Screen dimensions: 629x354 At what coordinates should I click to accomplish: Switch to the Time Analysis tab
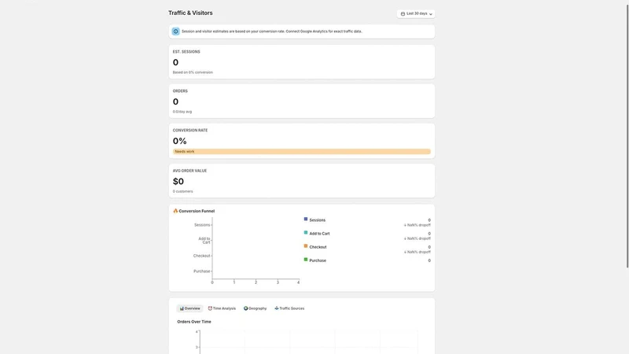point(222,308)
